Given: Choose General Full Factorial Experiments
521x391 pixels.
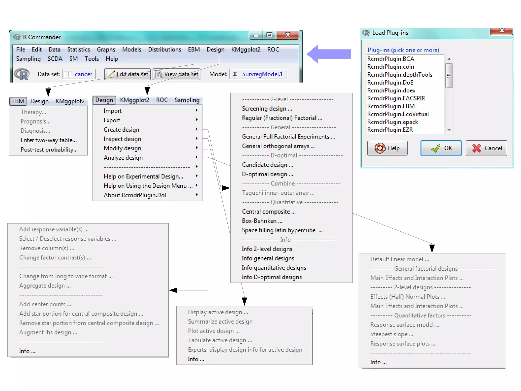Looking at the screenshot, I should coord(288,137).
